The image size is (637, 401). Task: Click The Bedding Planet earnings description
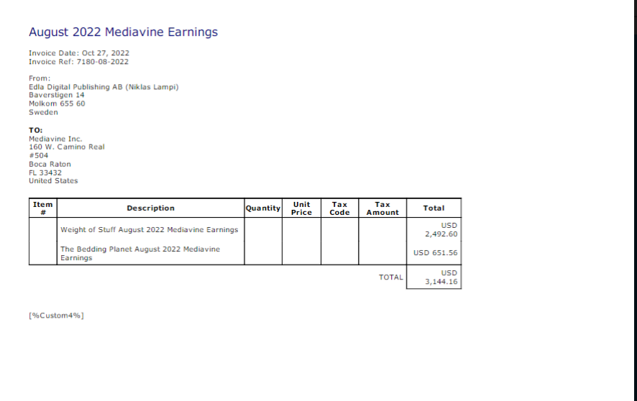coord(140,253)
